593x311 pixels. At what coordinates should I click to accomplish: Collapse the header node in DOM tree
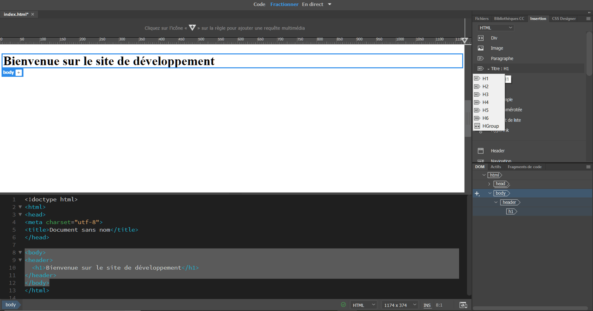(496, 203)
